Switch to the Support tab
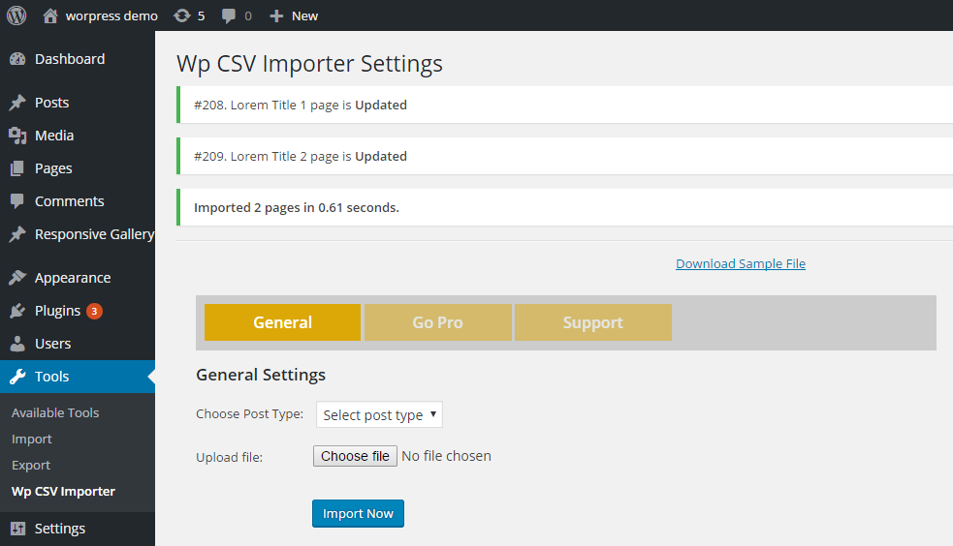This screenshot has height=546, width=953. 593,322
